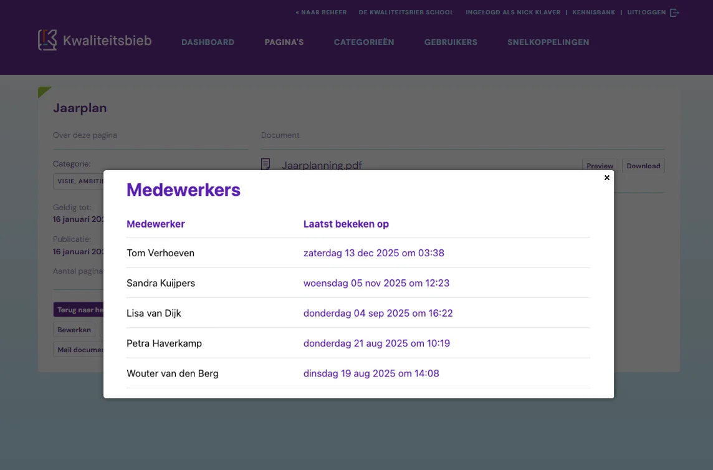Click date donderdag 04 sep 2025 om 16:22

point(378,313)
